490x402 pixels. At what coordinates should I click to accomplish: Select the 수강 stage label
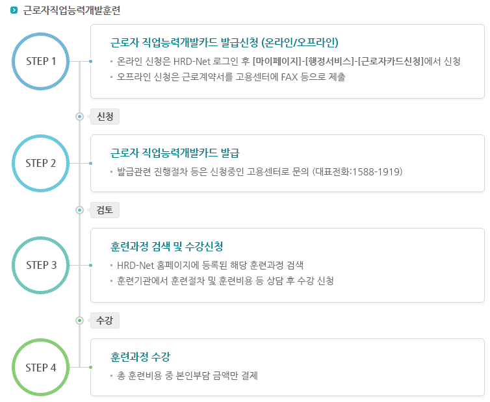click(105, 320)
